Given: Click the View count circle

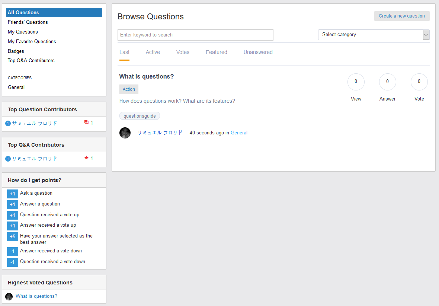Looking at the screenshot, I should 356,82.
